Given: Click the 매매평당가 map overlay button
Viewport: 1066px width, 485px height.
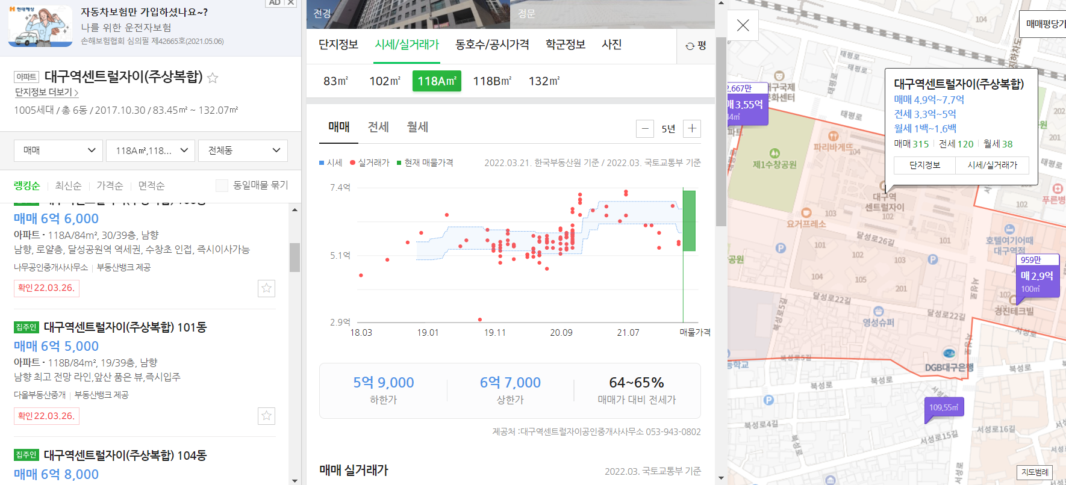Looking at the screenshot, I should click(x=1043, y=24).
